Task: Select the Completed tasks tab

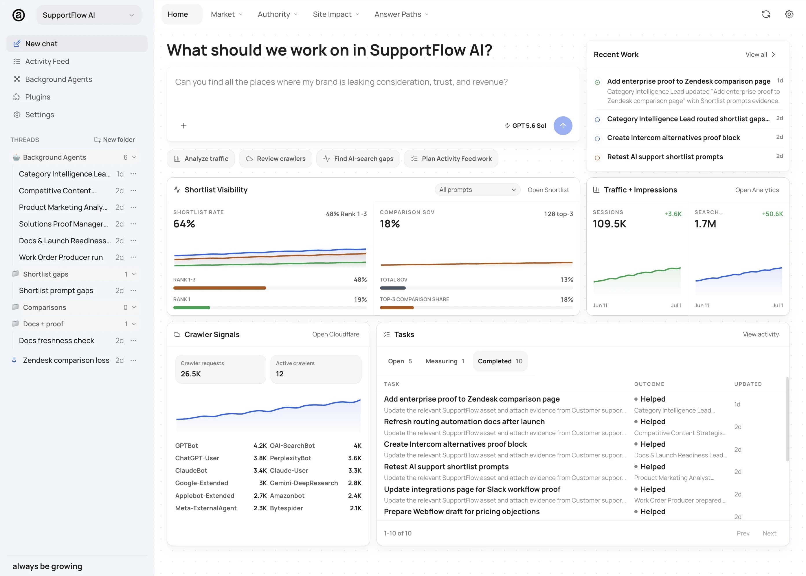Action: (x=500, y=361)
